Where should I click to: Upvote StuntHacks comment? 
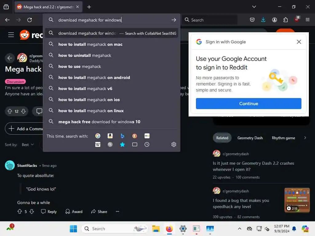point(20,211)
